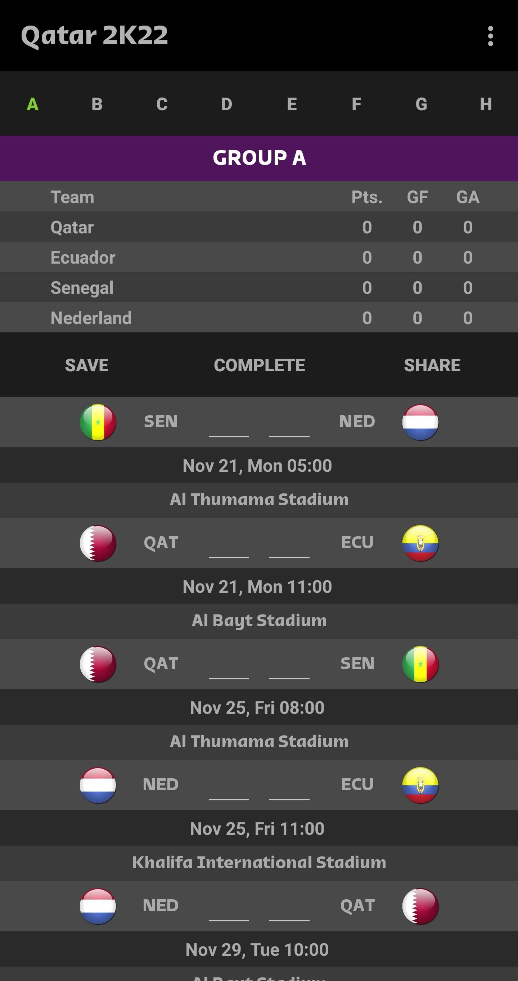Tap Netherlands flag in SEN vs NED match
The width and height of the screenshot is (518, 981).
point(420,422)
